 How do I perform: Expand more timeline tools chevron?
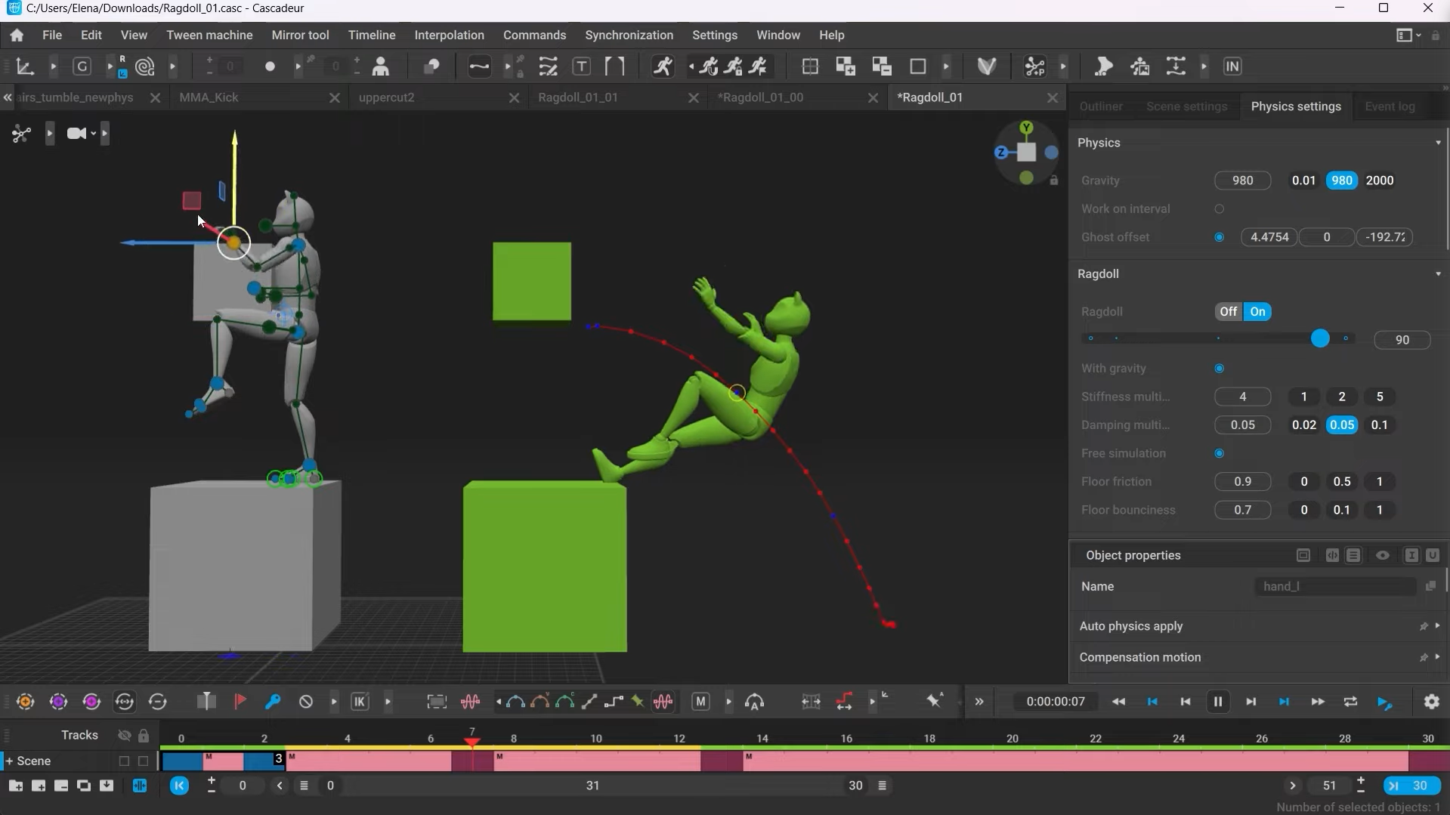(979, 702)
